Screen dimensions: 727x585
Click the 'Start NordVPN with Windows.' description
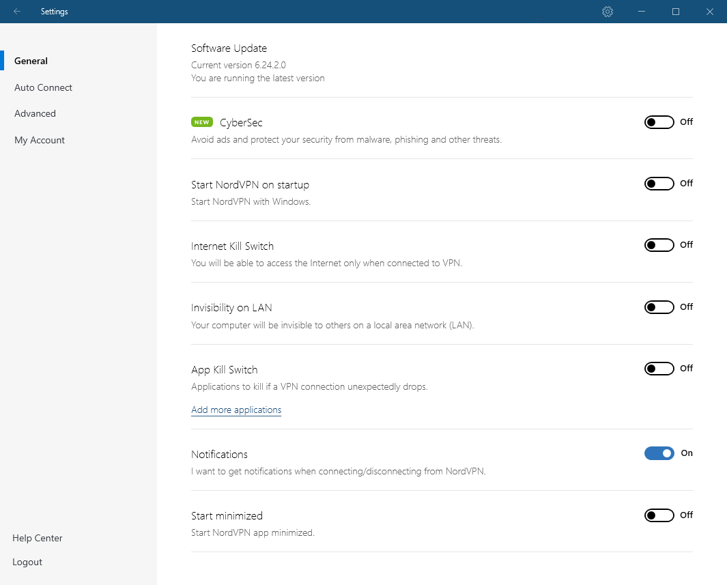251,201
